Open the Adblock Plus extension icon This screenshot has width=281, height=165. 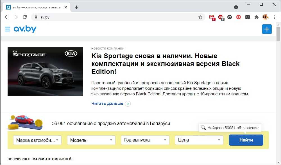pyautogui.click(x=221, y=17)
